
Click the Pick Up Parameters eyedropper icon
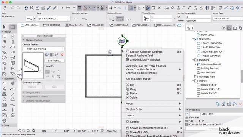click(x=49, y=8)
